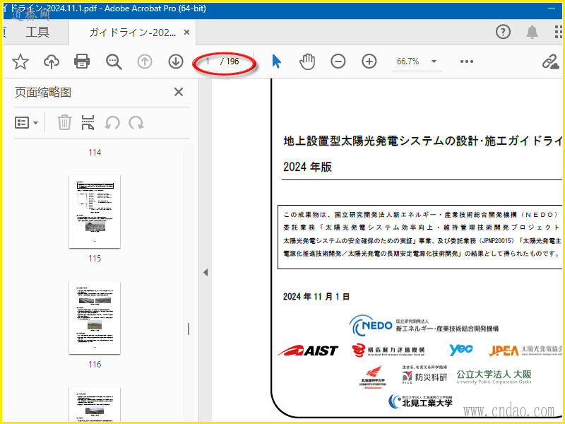Open the Help question mark menu
Viewport: 565px width, 424px height.
[x=503, y=32]
